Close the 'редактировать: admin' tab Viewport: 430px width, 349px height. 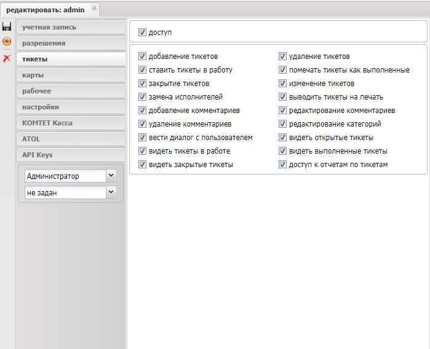(x=94, y=8)
